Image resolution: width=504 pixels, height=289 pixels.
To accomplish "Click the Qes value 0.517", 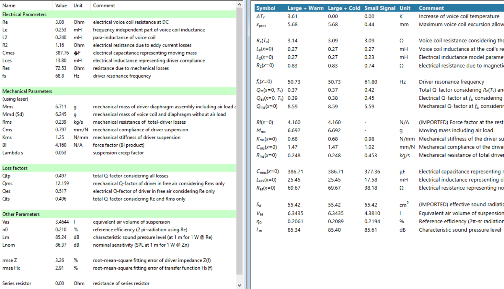I will (61, 191).
